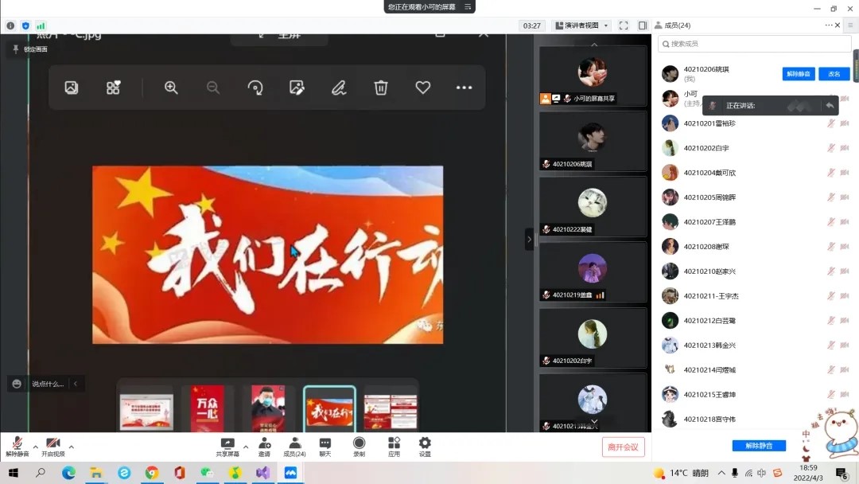Expand audio options arrow beside 解除静音
Screen dimensions: 859x484
point(35,447)
